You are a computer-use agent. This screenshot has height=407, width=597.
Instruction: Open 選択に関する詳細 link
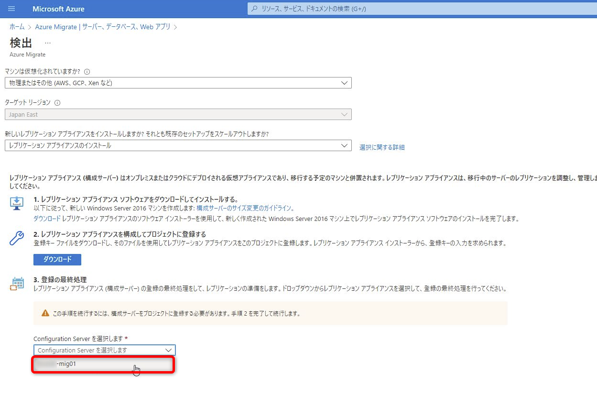[382, 147]
